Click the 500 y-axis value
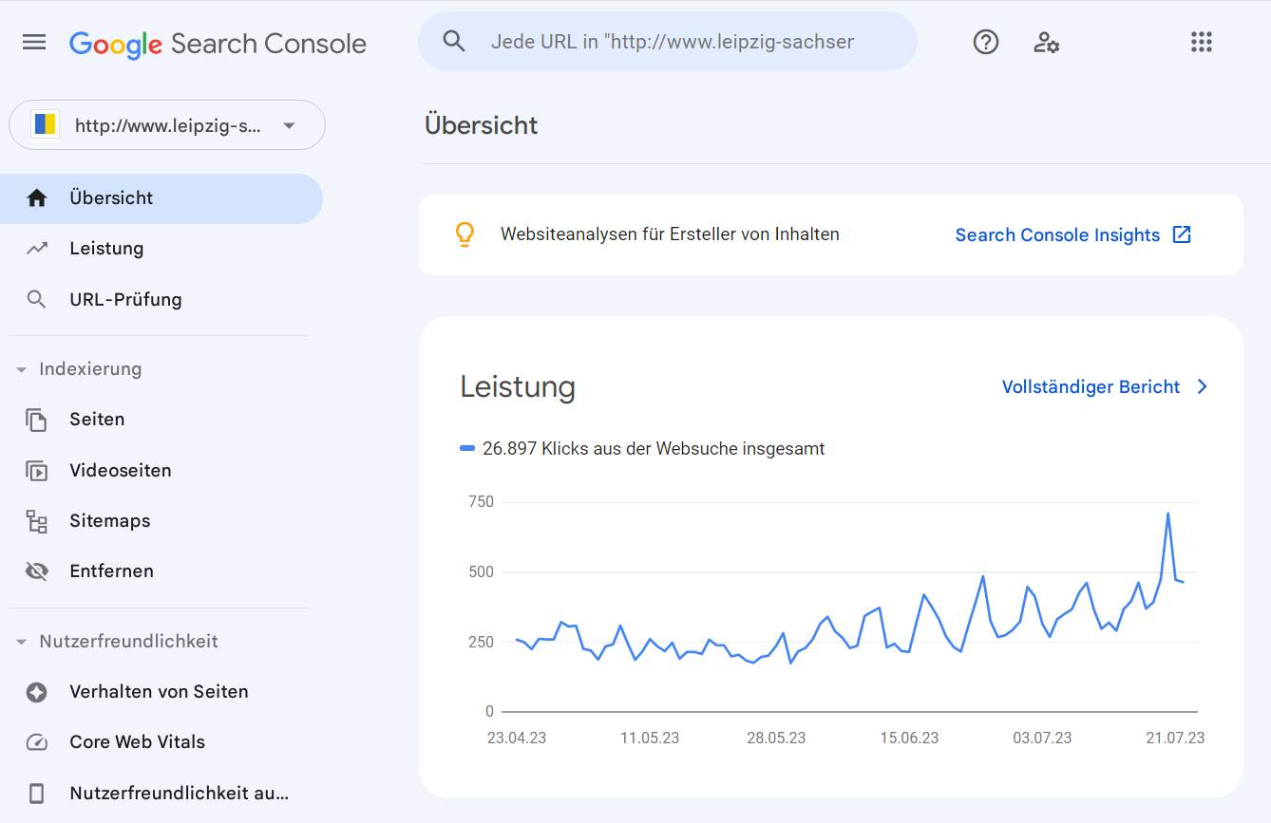 (481, 571)
